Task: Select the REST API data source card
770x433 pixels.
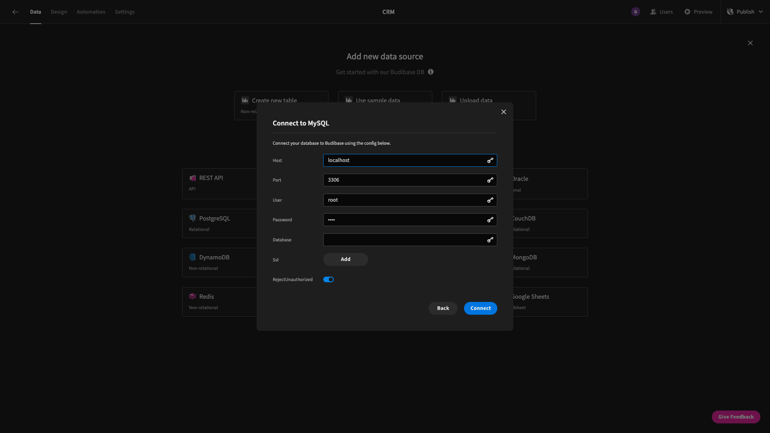Action: click(219, 184)
